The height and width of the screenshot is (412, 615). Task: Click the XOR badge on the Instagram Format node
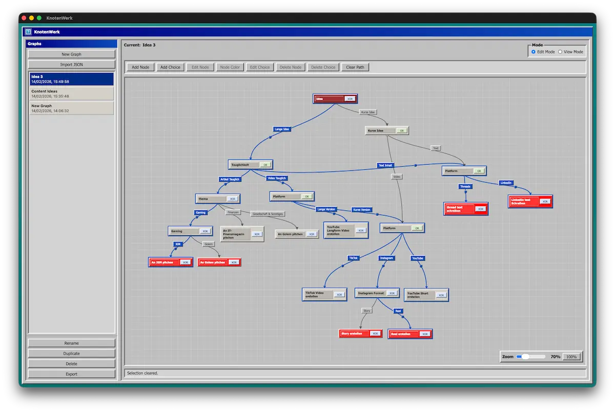tap(393, 292)
